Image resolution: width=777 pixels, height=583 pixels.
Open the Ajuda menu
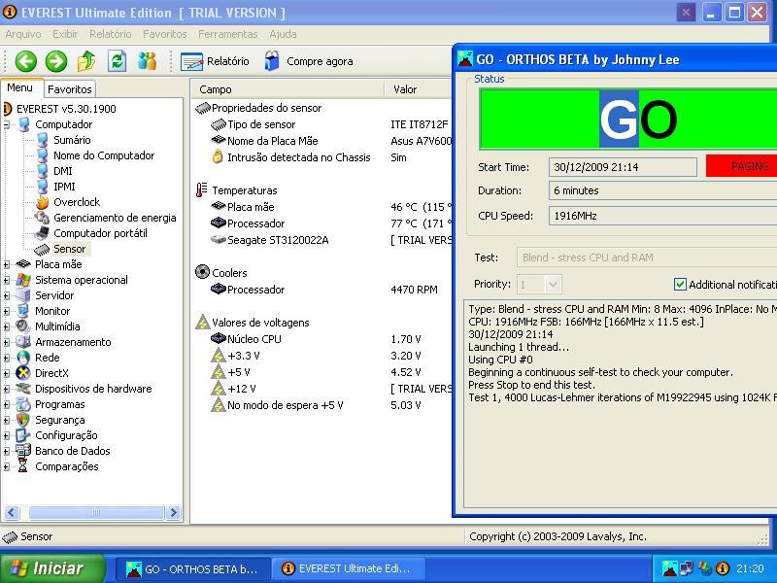(283, 34)
